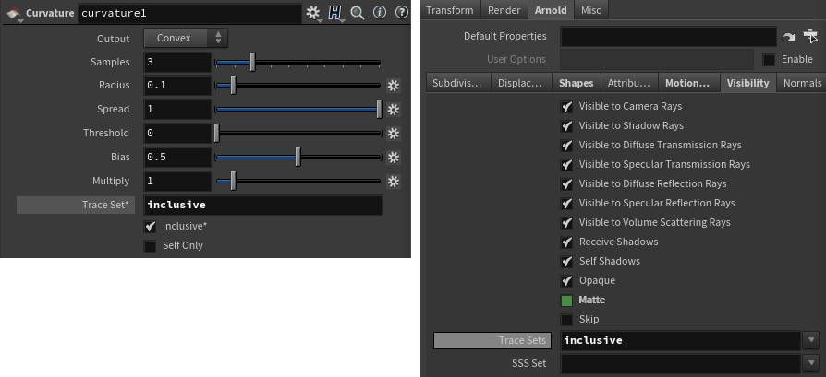Screen dimensions: 826x377
Task: Click the Curvature Trace Set text field
Action: (263, 205)
